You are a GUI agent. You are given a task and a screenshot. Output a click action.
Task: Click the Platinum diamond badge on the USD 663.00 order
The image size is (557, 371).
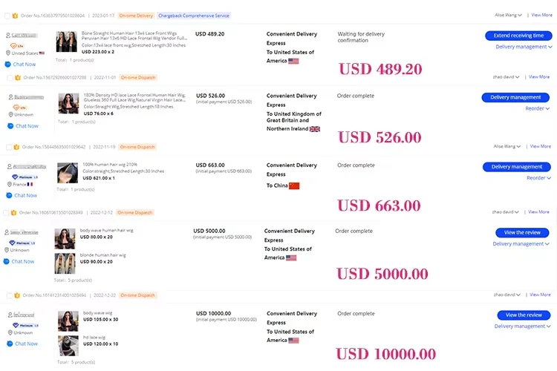pyautogui.click(x=15, y=177)
